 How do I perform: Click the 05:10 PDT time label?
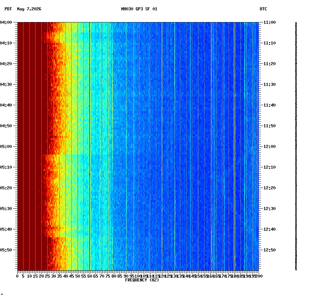(x=6, y=167)
